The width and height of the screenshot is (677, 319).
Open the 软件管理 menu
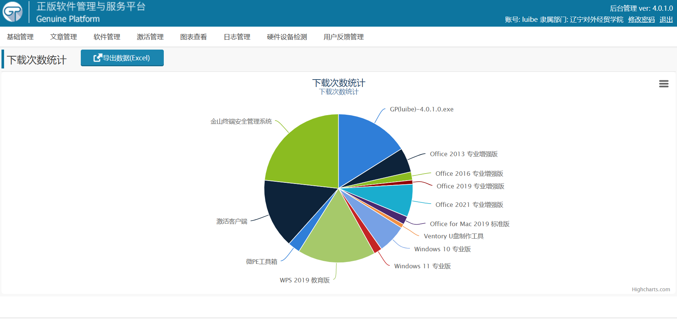click(107, 37)
